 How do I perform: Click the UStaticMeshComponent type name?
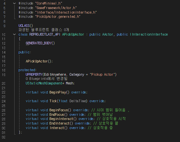[44, 83]
